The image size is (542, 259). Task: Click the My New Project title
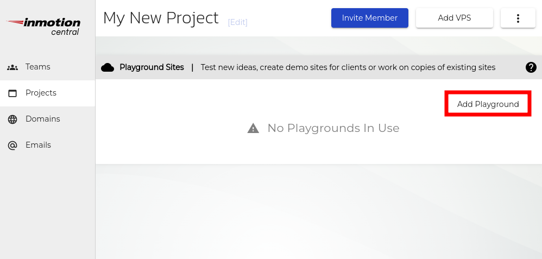(x=161, y=18)
